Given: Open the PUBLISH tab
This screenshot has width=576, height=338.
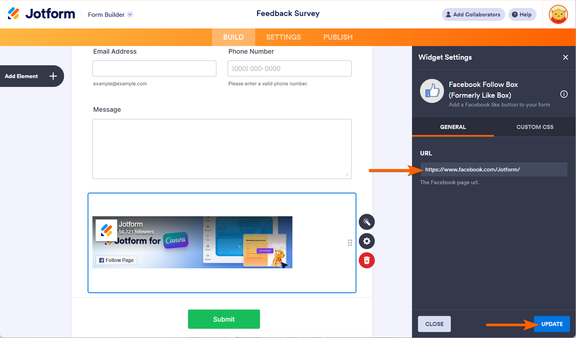Looking at the screenshot, I should coord(338,37).
